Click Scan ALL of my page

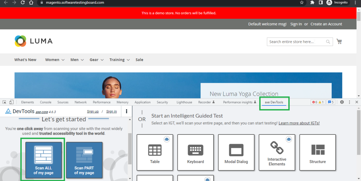point(43,160)
